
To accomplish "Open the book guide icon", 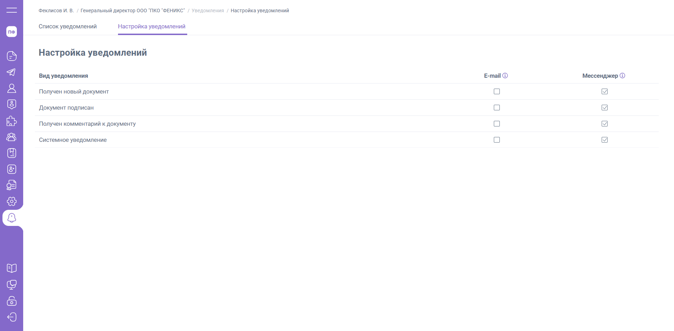I will 12,268.
